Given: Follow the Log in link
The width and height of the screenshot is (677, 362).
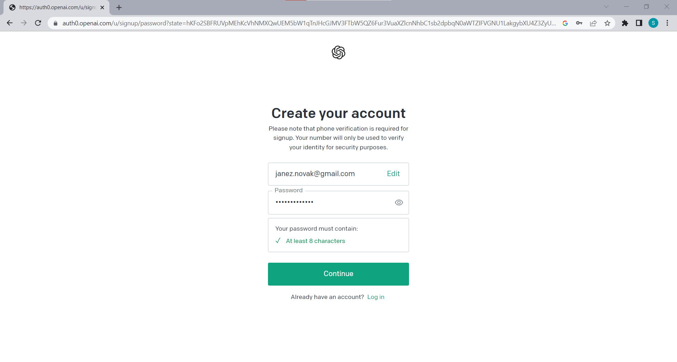Looking at the screenshot, I should [376, 297].
